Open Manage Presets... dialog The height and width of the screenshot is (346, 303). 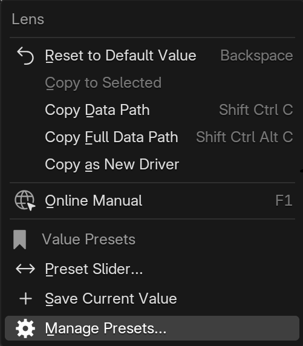pyautogui.click(x=152, y=328)
